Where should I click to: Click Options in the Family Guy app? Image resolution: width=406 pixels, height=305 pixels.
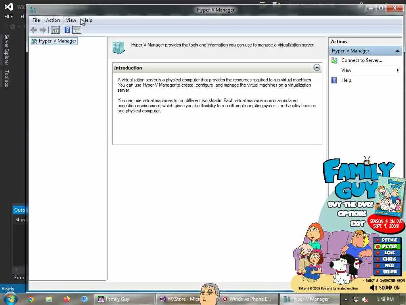pyautogui.click(x=352, y=214)
